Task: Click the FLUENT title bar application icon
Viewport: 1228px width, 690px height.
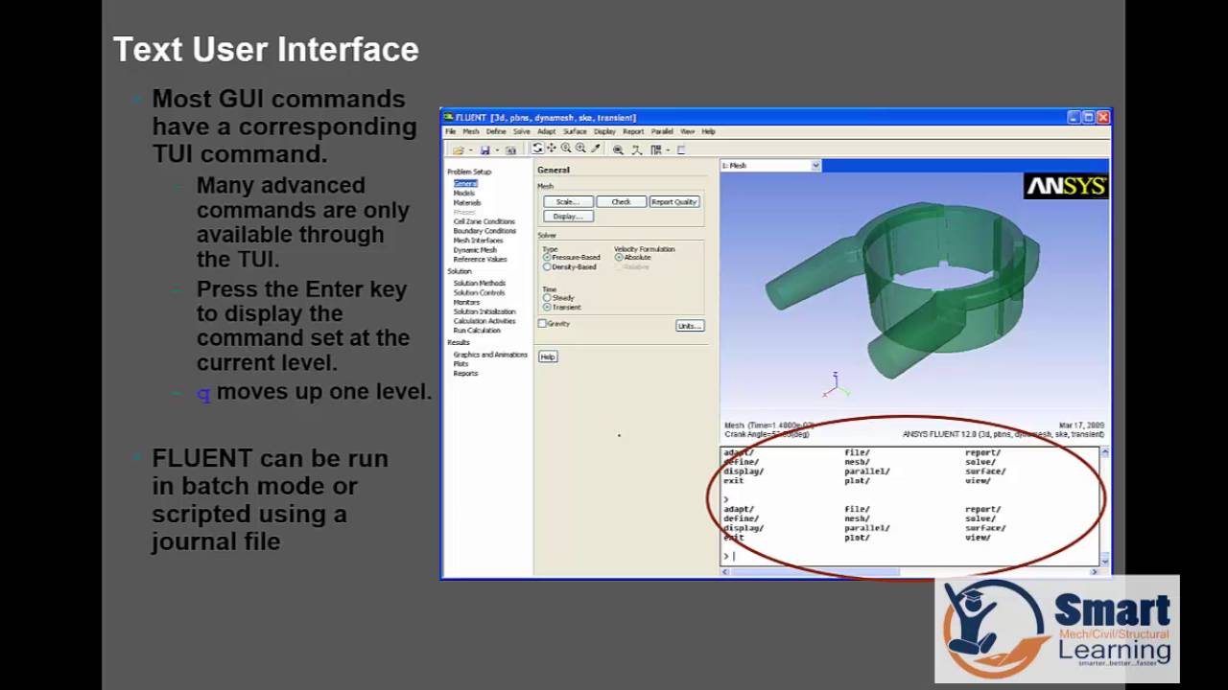Action: (449, 117)
